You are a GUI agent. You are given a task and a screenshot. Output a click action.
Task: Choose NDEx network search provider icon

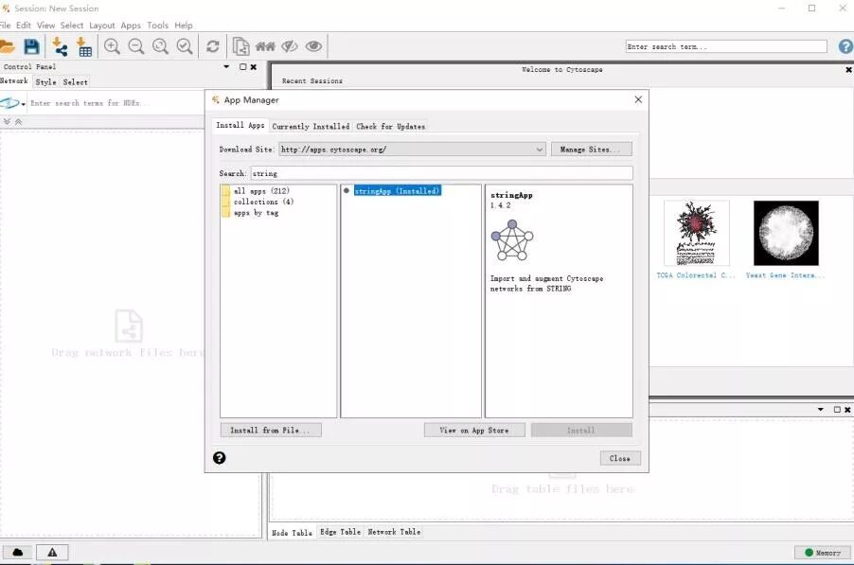coord(12,103)
